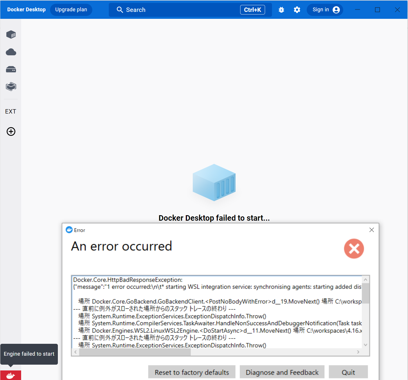Click the red error X icon in the dialog
This screenshot has height=380, width=408.
coord(354,249)
